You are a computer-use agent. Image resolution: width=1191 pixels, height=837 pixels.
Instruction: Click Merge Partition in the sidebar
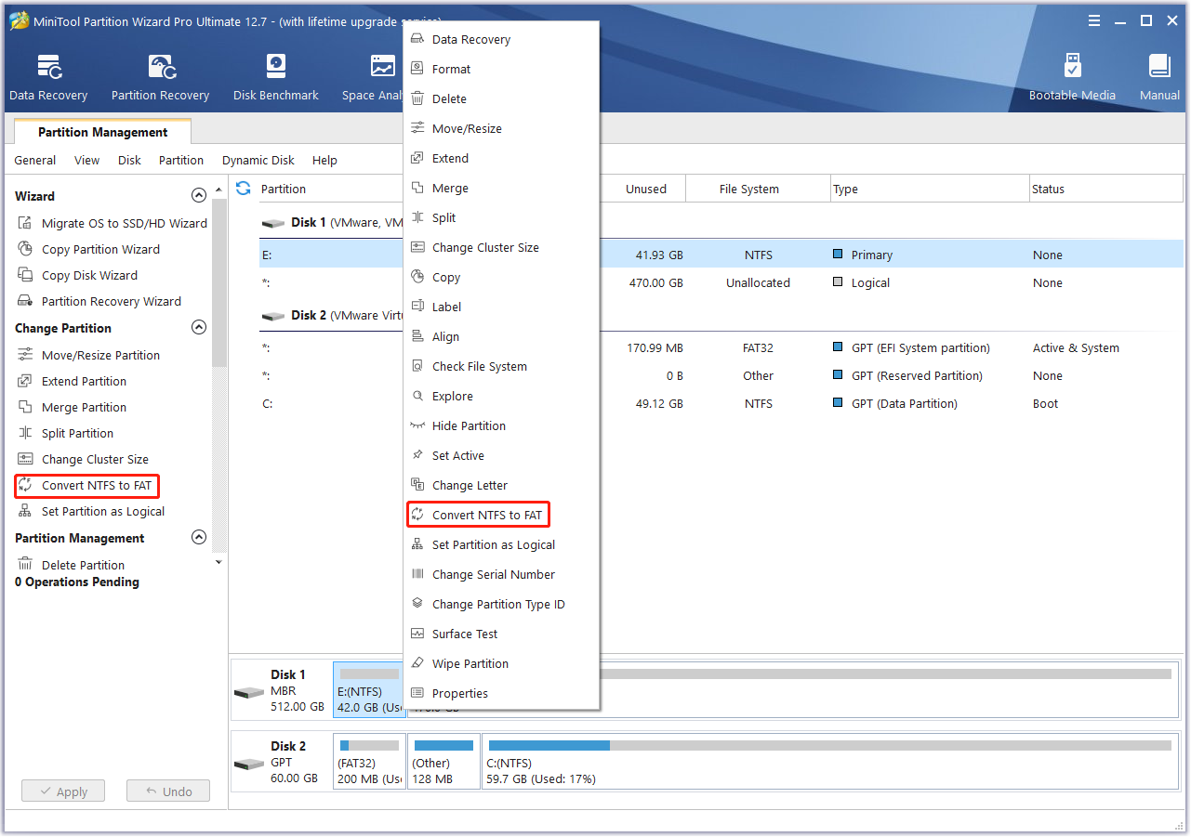(72, 407)
